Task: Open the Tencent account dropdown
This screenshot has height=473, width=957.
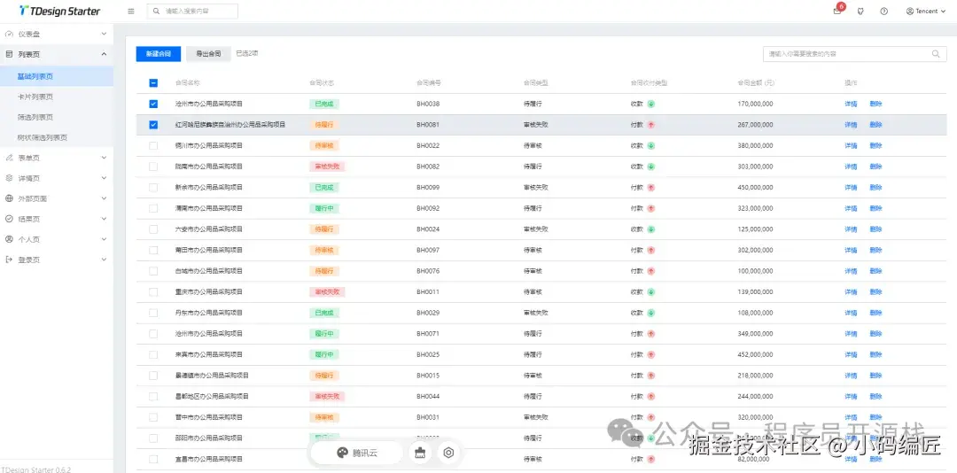Action: (x=926, y=11)
